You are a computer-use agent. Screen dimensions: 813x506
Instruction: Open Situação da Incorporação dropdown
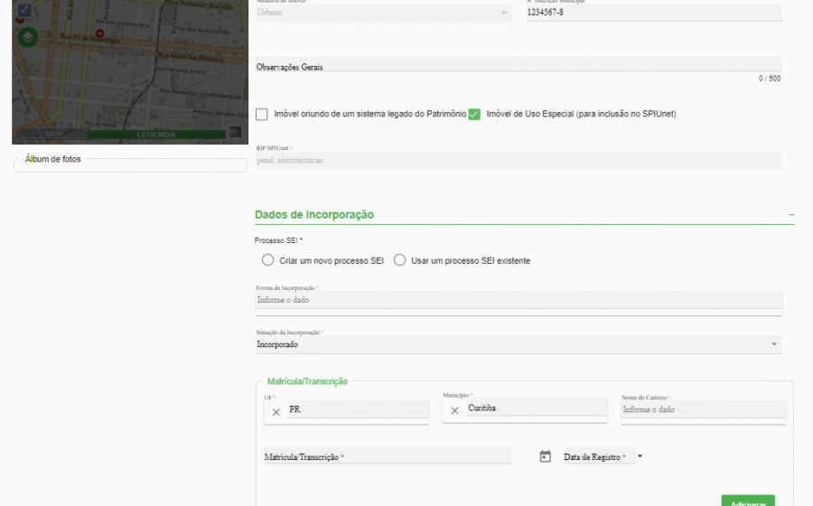coord(519,344)
